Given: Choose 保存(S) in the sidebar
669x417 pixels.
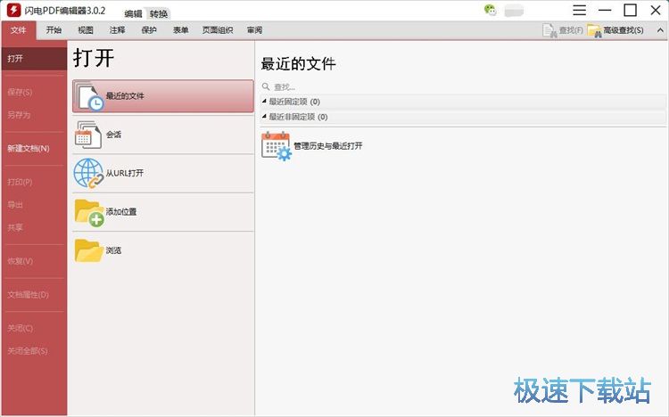Looking at the screenshot, I should 20,92.
